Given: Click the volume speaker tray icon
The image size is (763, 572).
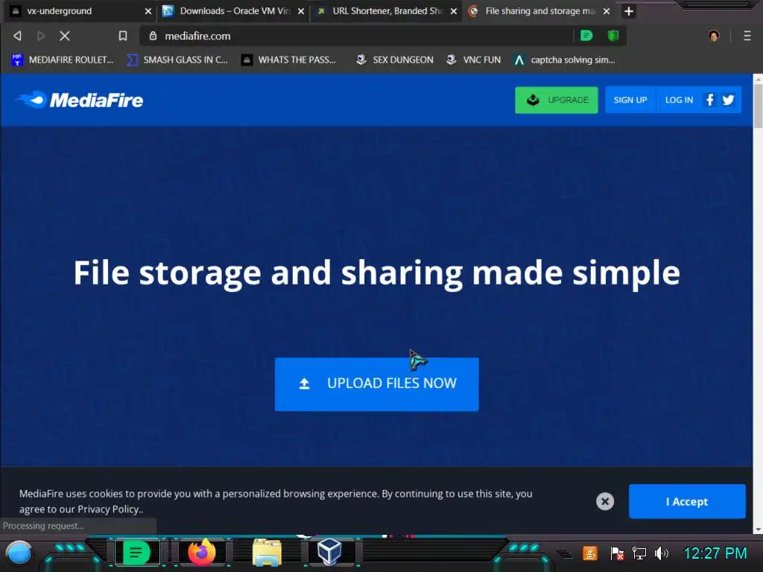Looking at the screenshot, I should 662,553.
